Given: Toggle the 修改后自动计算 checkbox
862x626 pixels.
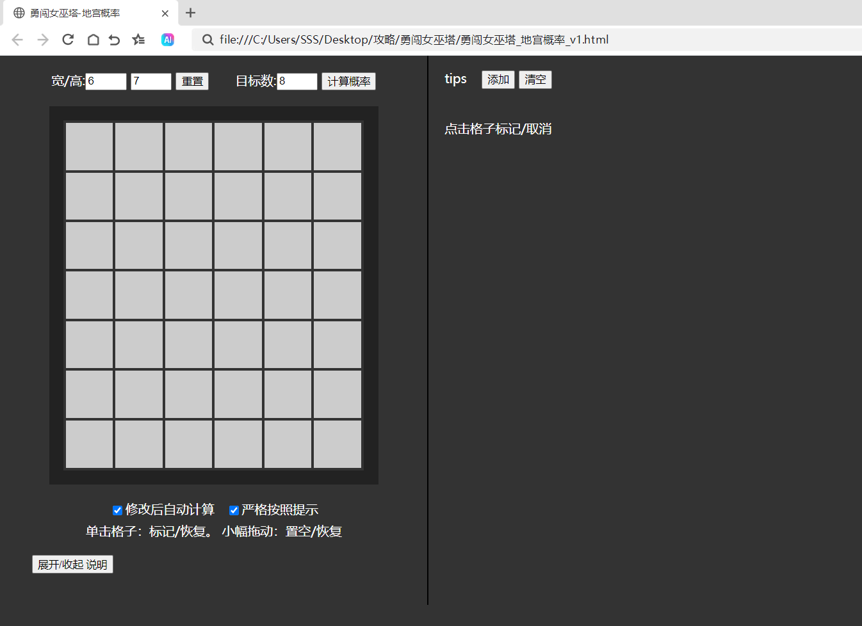Looking at the screenshot, I should tap(117, 510).
